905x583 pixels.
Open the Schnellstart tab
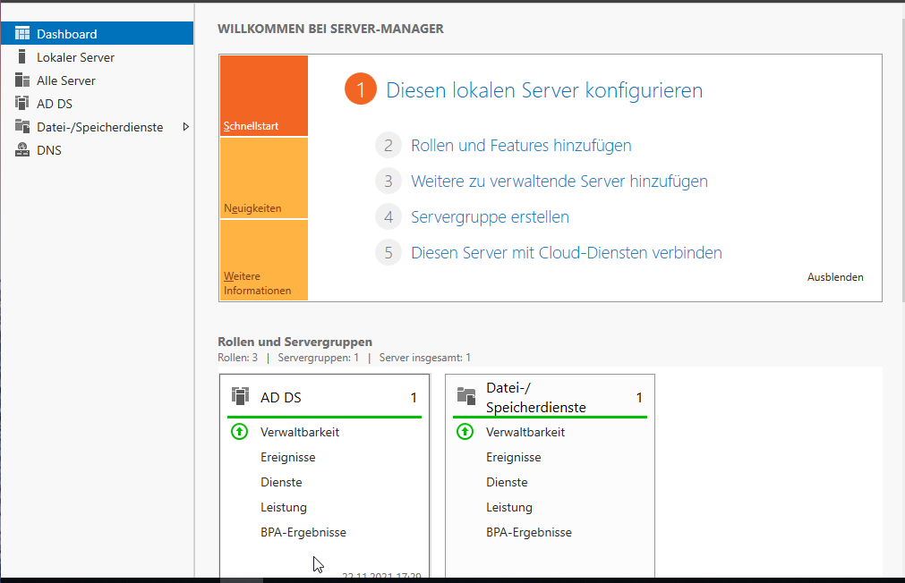[263, 97]
